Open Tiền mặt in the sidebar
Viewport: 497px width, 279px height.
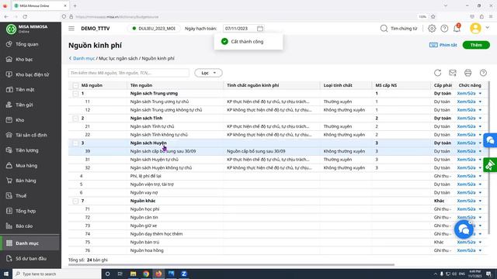[x=30, y=90]
